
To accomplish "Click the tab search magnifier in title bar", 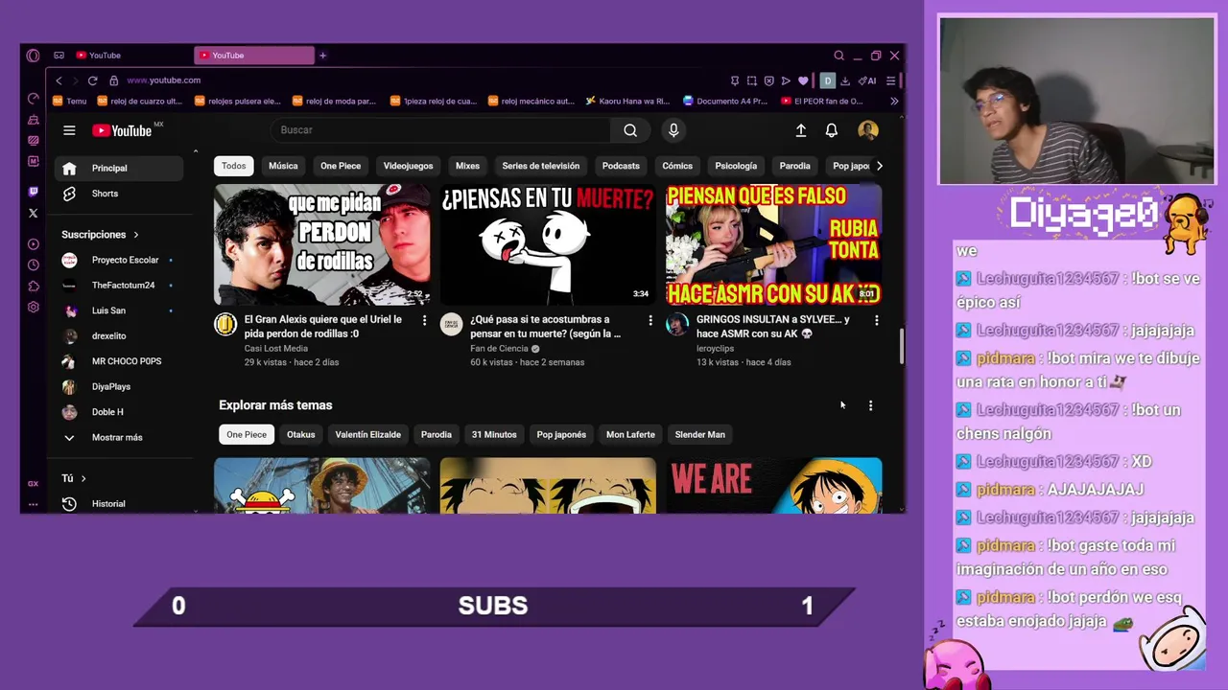I will coord(838,56).
